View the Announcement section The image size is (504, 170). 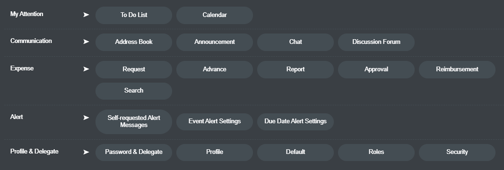coord(215,42)
